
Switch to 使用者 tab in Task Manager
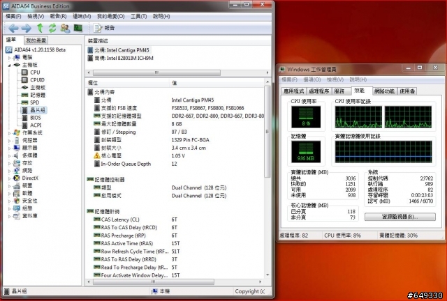pyautogui.click(x=407, y=91)
